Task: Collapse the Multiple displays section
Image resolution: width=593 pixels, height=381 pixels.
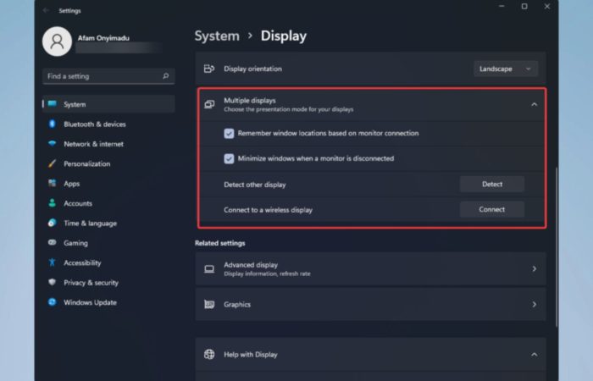Action: pyautogui.click(x=534, y=104)
